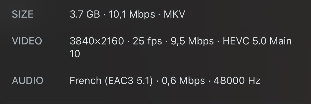The width and height of the screenshot is (311, 104).
Task: Click the 10,1 Mbps overall bitrate
Action: tap(132, 14)
